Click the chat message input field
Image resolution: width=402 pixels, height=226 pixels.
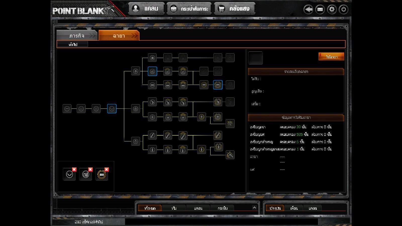[221, 222]
